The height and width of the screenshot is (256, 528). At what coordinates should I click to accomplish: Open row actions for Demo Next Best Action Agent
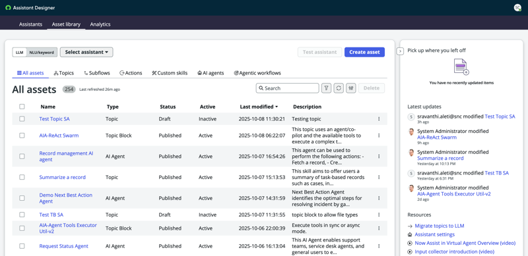(379, 198)
